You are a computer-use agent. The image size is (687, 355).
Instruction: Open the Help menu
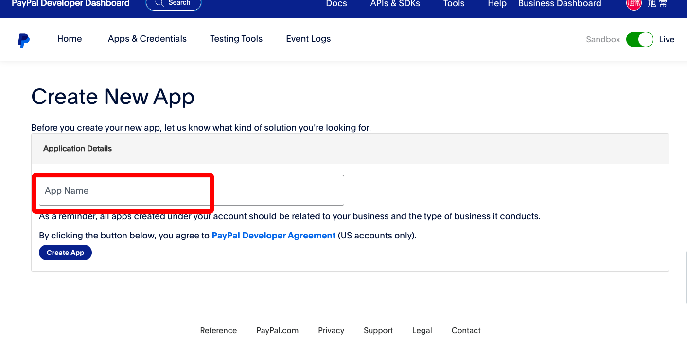(497, 4)
